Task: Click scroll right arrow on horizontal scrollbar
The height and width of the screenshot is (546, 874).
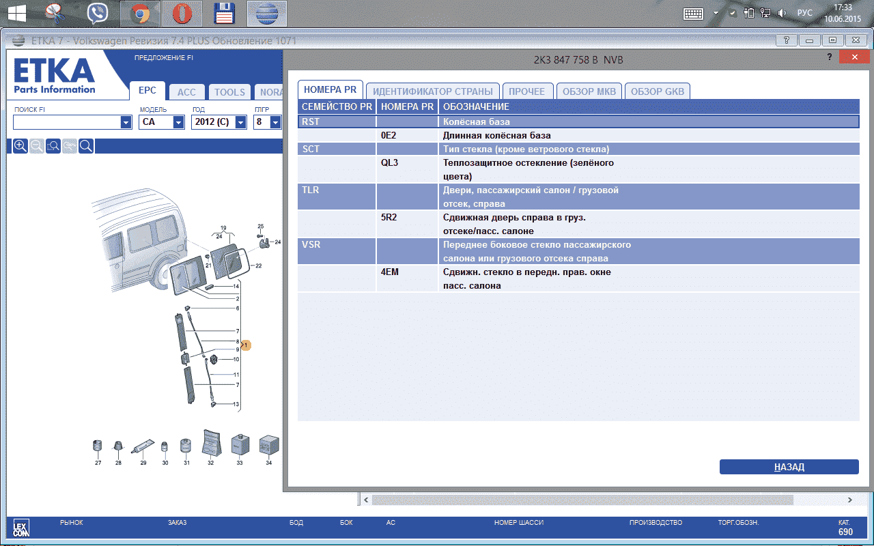Action: click(850, 500)
